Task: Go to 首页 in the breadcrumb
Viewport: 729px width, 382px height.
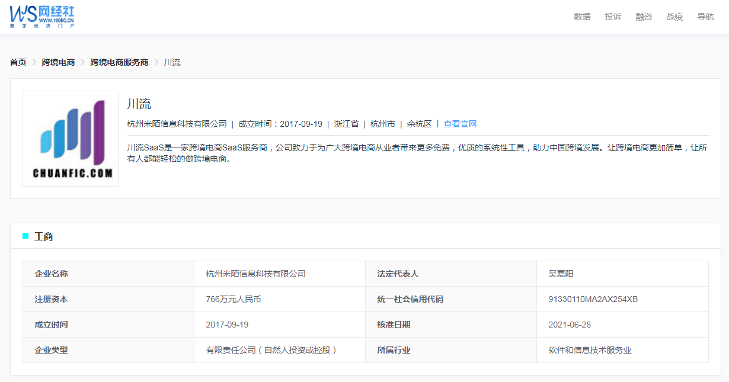Action: 18,62
